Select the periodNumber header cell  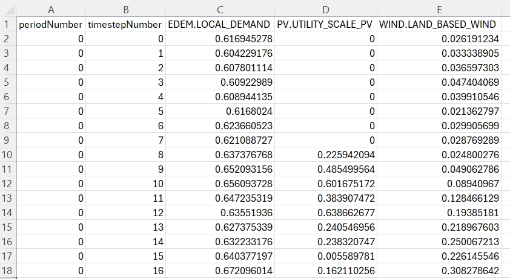[51, 24]
